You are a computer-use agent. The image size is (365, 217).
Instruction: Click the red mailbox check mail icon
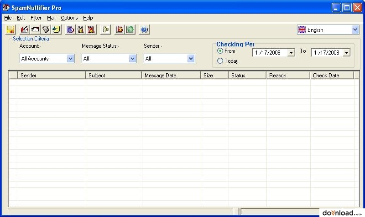(x=25, y=30)
